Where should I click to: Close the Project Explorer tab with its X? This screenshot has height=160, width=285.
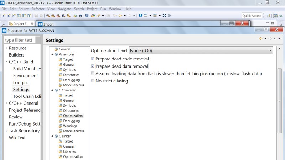(x=32, y=24)
